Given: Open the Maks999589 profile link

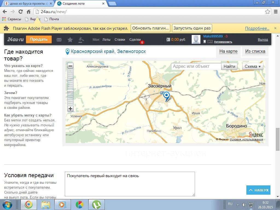Looking at the screenshot, I should 213,36.
